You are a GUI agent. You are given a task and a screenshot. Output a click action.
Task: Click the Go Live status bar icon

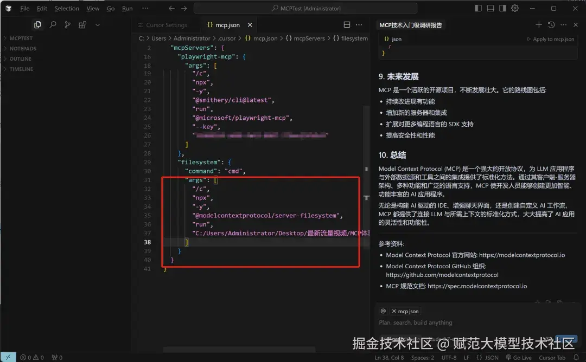[519, 357]
